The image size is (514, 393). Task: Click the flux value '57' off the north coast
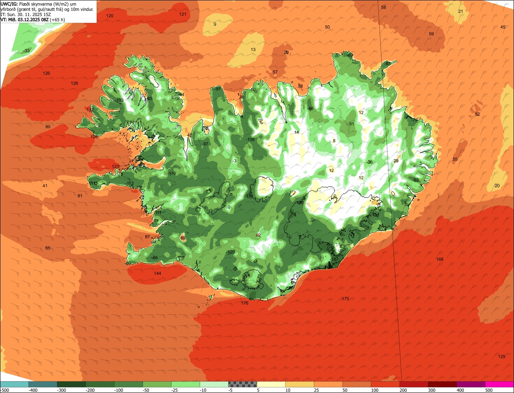click(275, 72)
